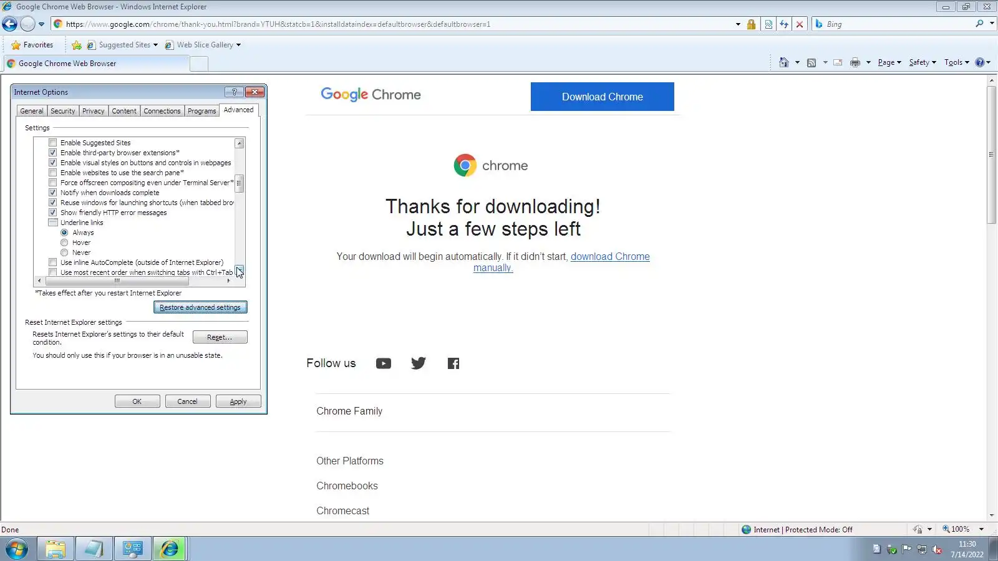Open the Safety menu

tap(923, 62)
